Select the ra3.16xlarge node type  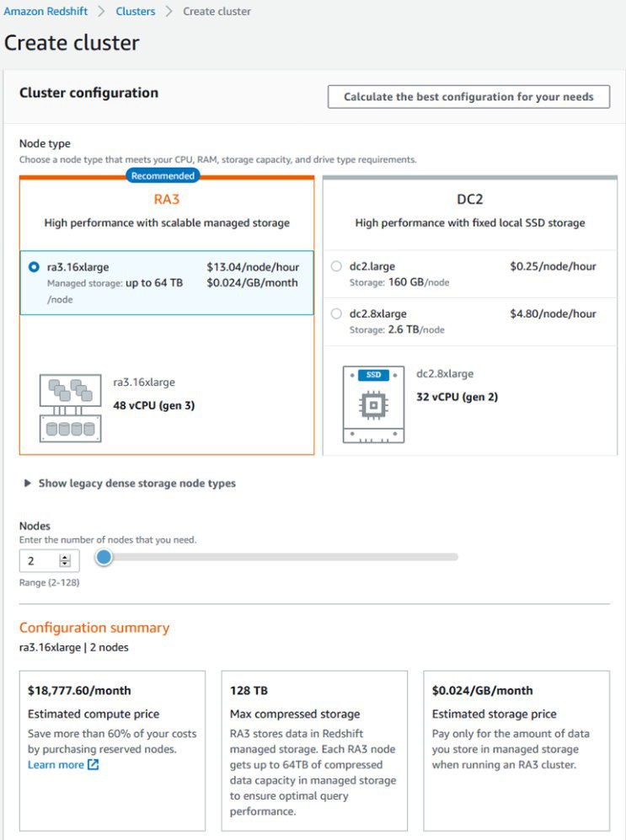pyautogui.click(x=34, y=267)
